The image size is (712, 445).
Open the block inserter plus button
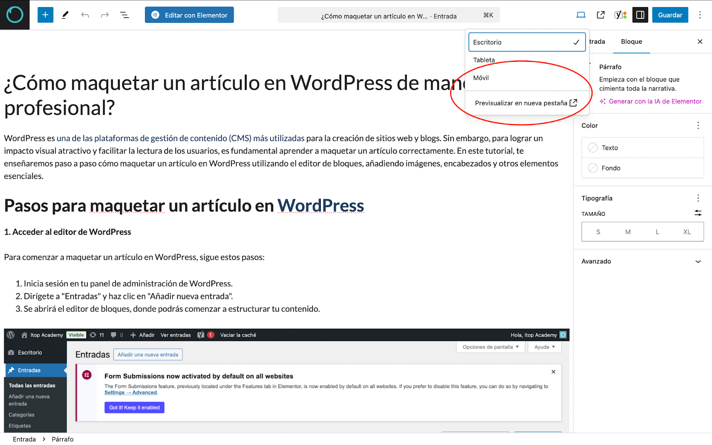click(x=45, y=15)
